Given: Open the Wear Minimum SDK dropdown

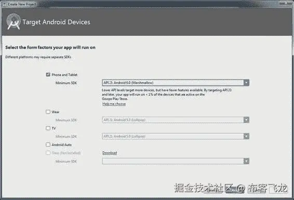Looking at the screenshot, I should 176,120.
